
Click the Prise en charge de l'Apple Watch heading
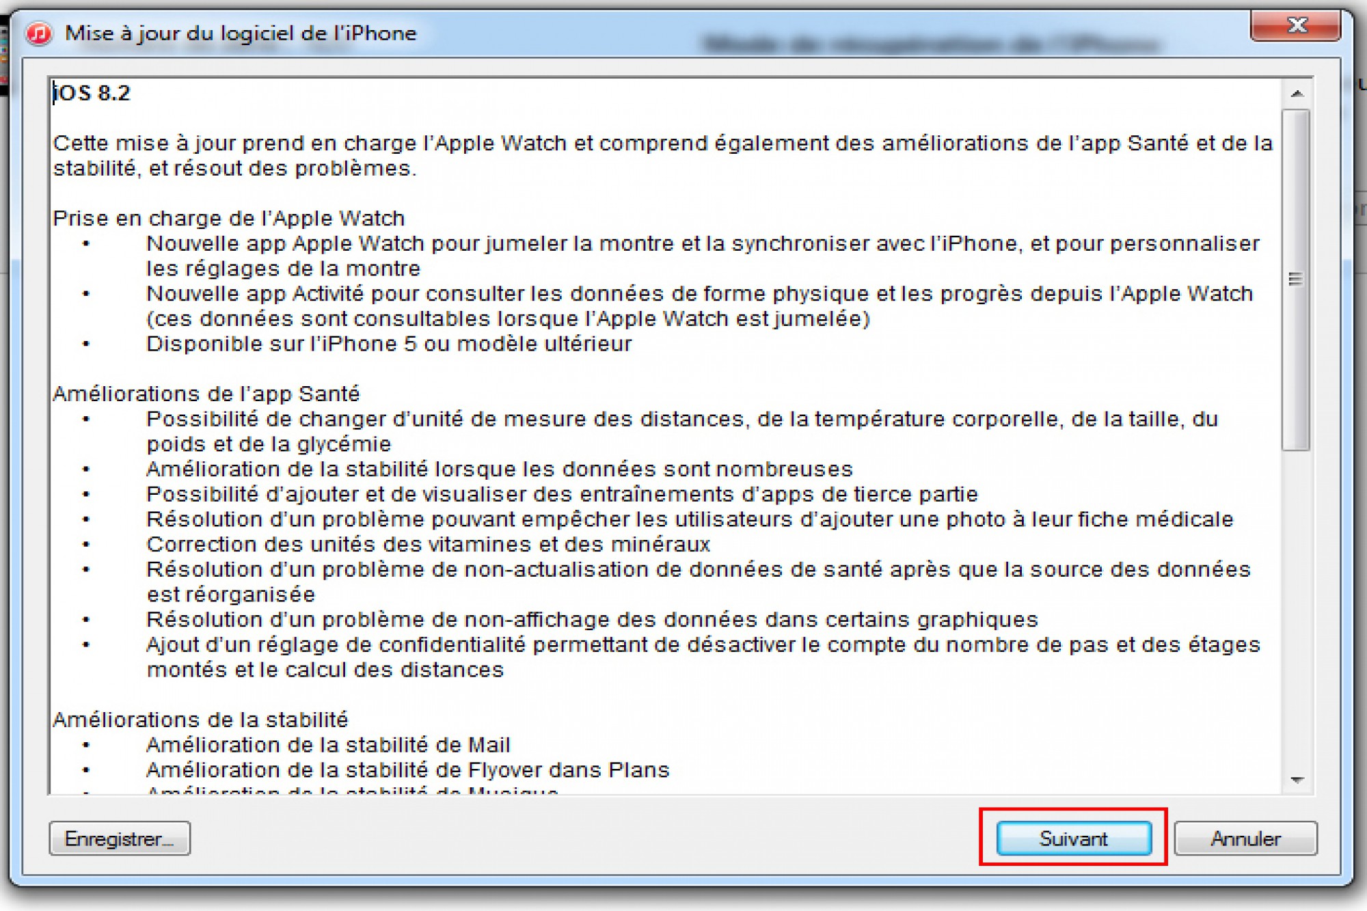click(229, 219)
